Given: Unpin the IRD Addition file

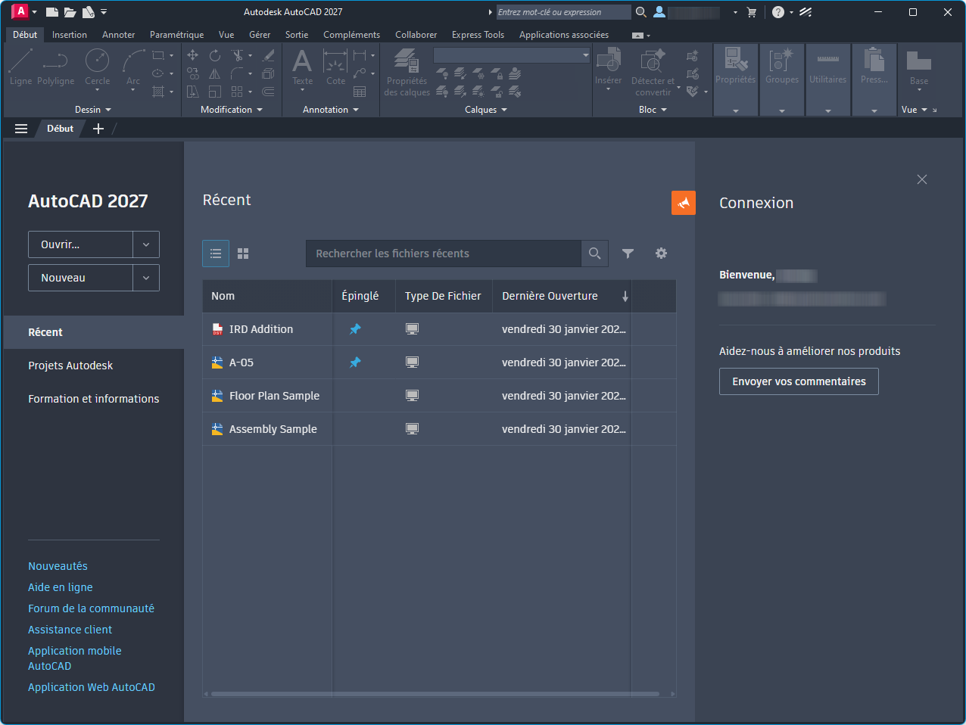Looking at the screenshot, I should [355, 329].
